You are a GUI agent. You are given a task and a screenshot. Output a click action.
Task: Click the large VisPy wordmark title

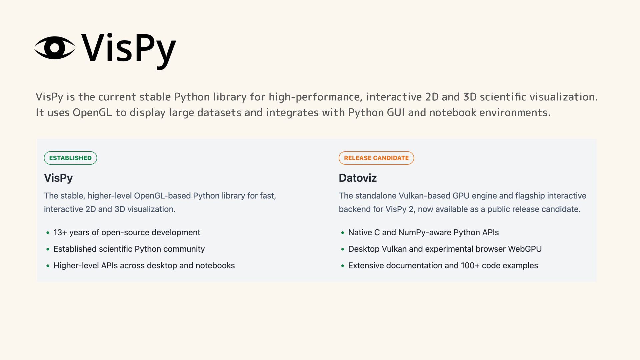tap(129, 51)
